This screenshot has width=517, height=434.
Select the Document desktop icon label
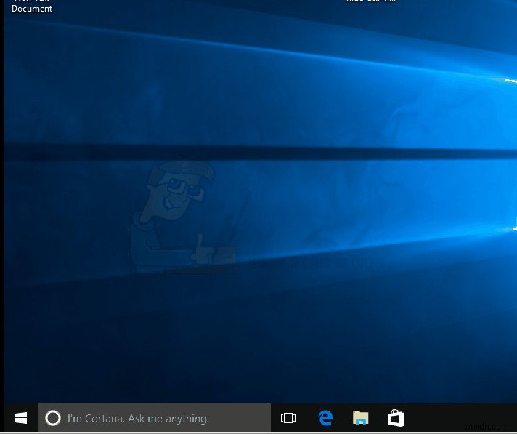[x=32, y=8]
